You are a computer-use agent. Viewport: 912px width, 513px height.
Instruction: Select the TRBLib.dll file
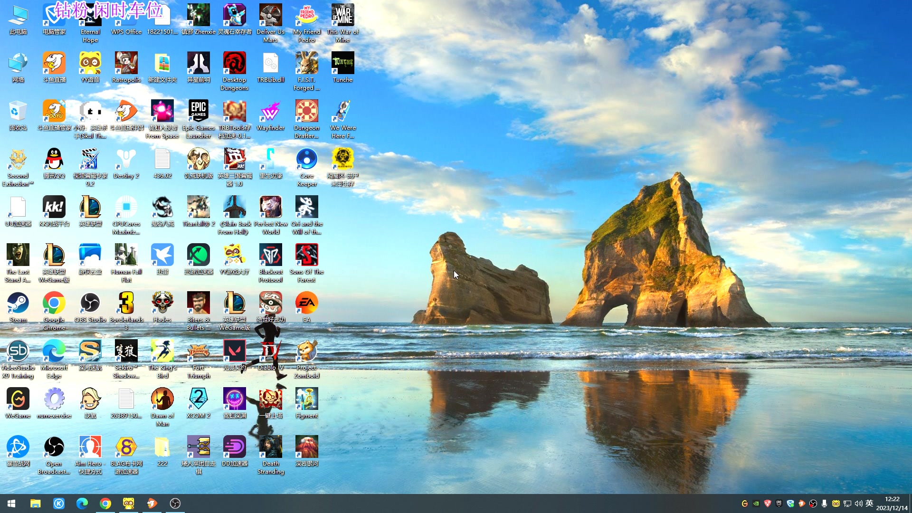coord(271,67)
